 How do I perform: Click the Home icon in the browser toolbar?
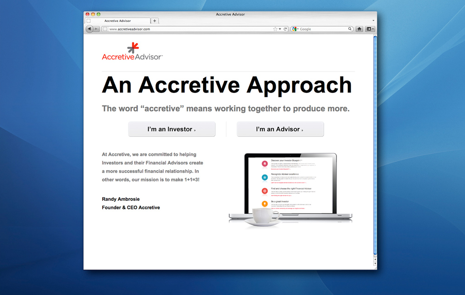click(x=359, y=29)
